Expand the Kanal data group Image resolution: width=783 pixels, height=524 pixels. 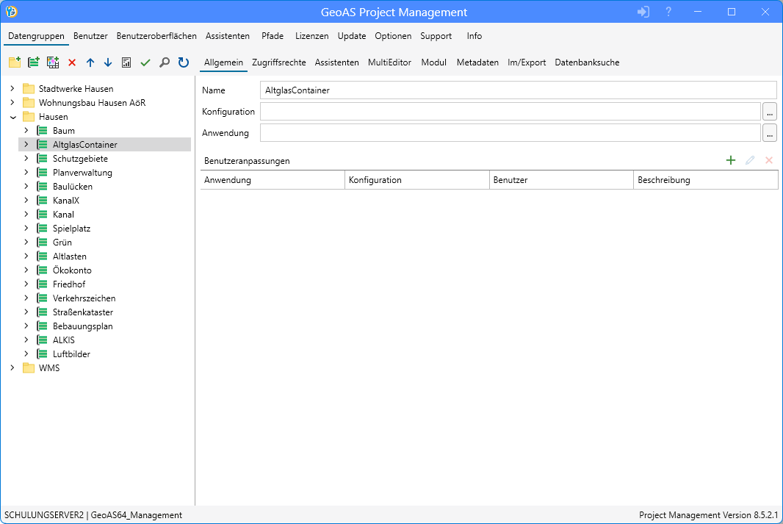26,215
